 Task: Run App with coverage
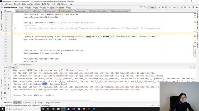coord(166,7)
